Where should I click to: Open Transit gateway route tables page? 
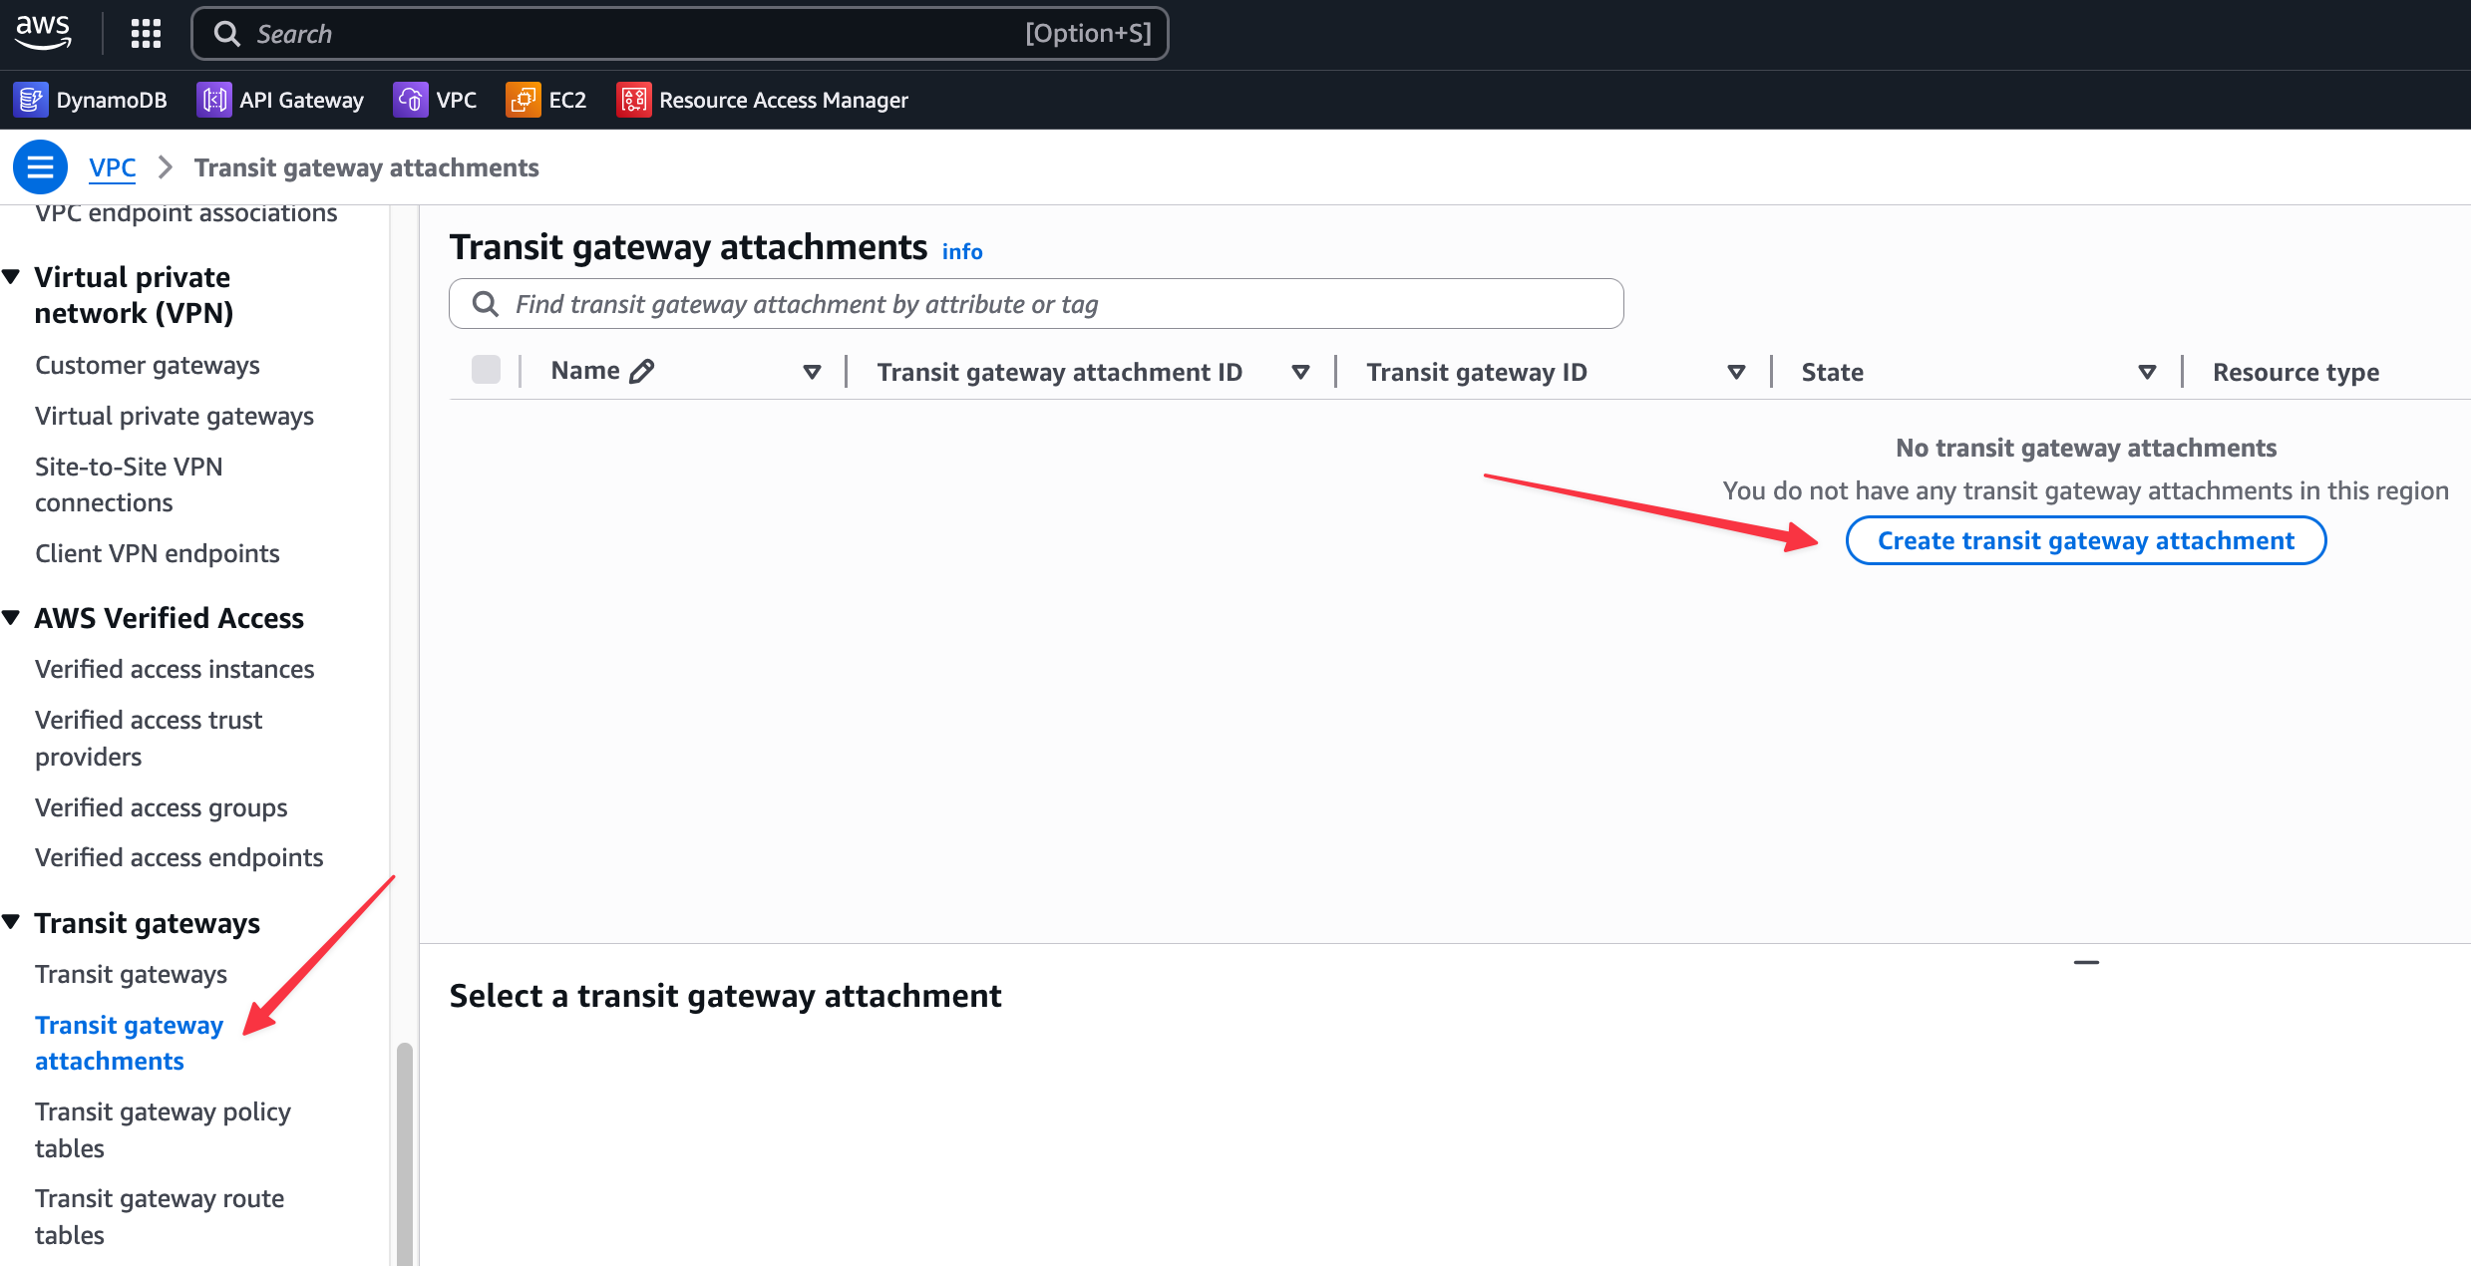coord(159,1216)
